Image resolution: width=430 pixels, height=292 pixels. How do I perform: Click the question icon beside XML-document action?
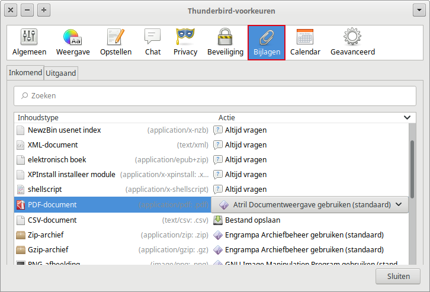[218, 145]
